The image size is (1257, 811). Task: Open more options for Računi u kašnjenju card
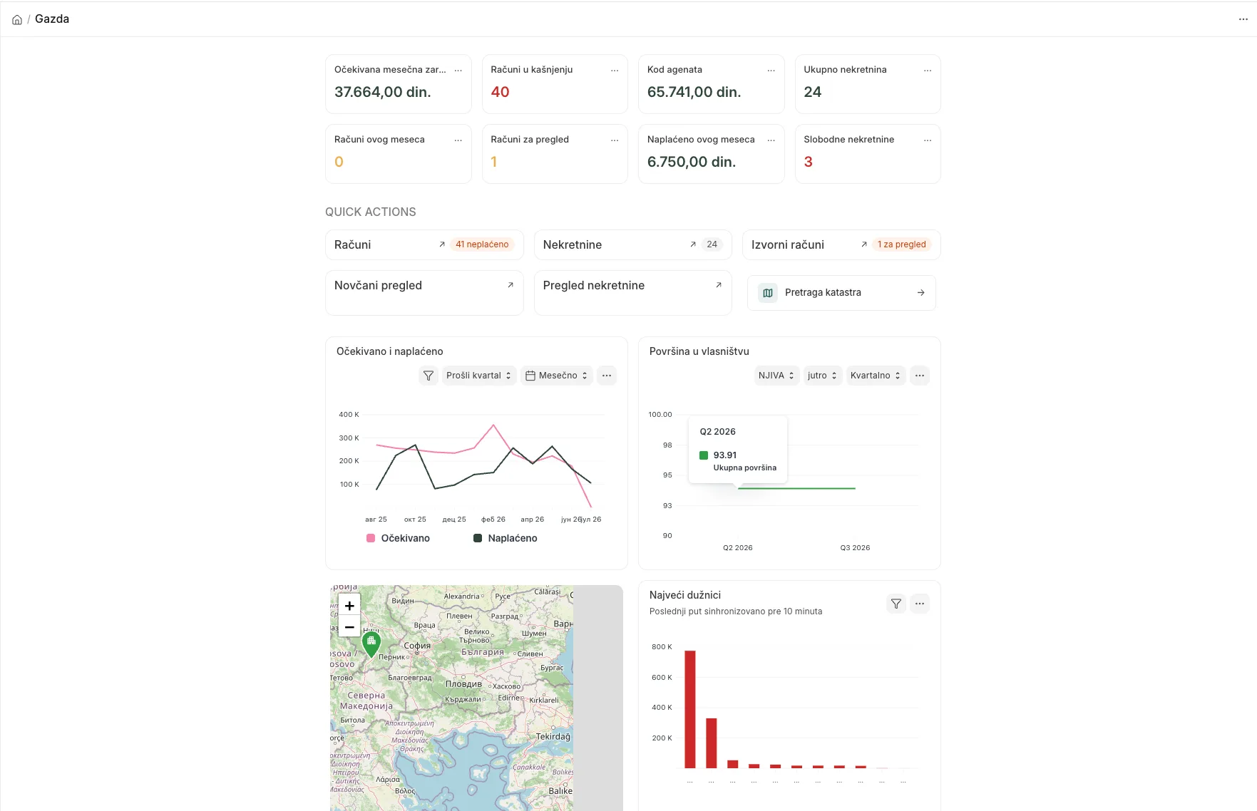click(615, 70)
